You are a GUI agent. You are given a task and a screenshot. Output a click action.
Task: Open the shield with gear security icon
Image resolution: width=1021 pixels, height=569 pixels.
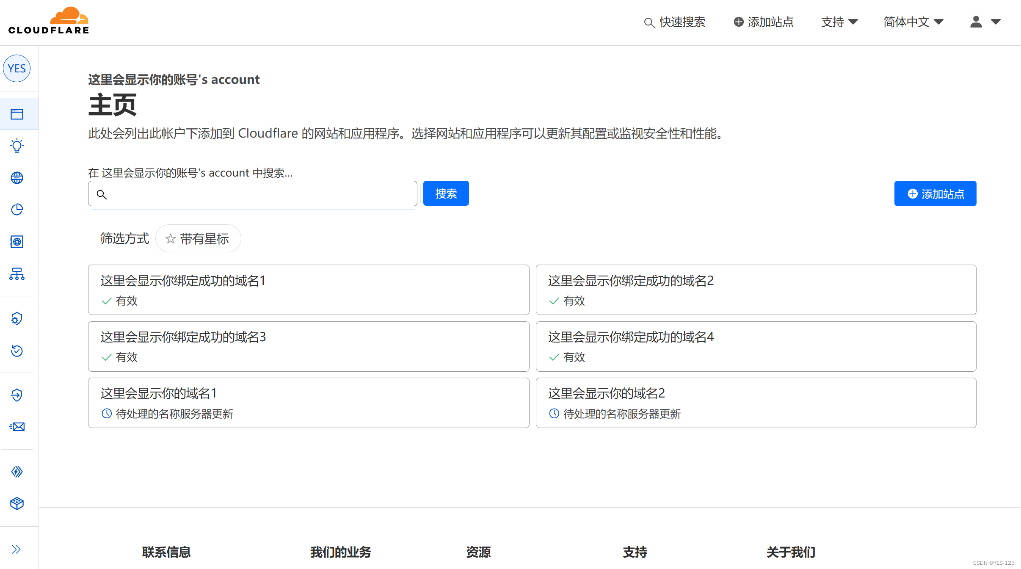(17, 319)
